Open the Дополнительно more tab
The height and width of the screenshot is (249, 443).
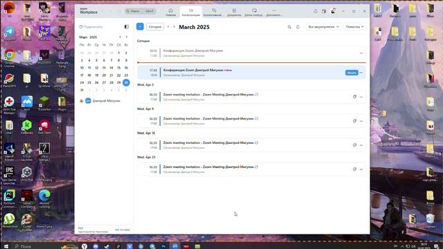point(274,12)
